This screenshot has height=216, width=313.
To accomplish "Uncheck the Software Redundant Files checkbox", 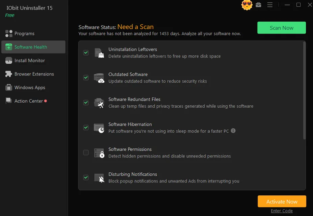I will (x=86, y=103).
